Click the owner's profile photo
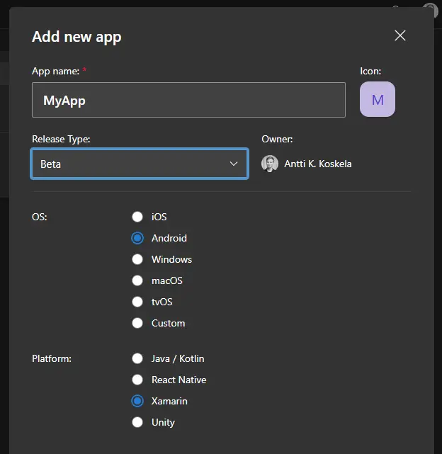The image size is (442, 454). click(x=270, y=164)
